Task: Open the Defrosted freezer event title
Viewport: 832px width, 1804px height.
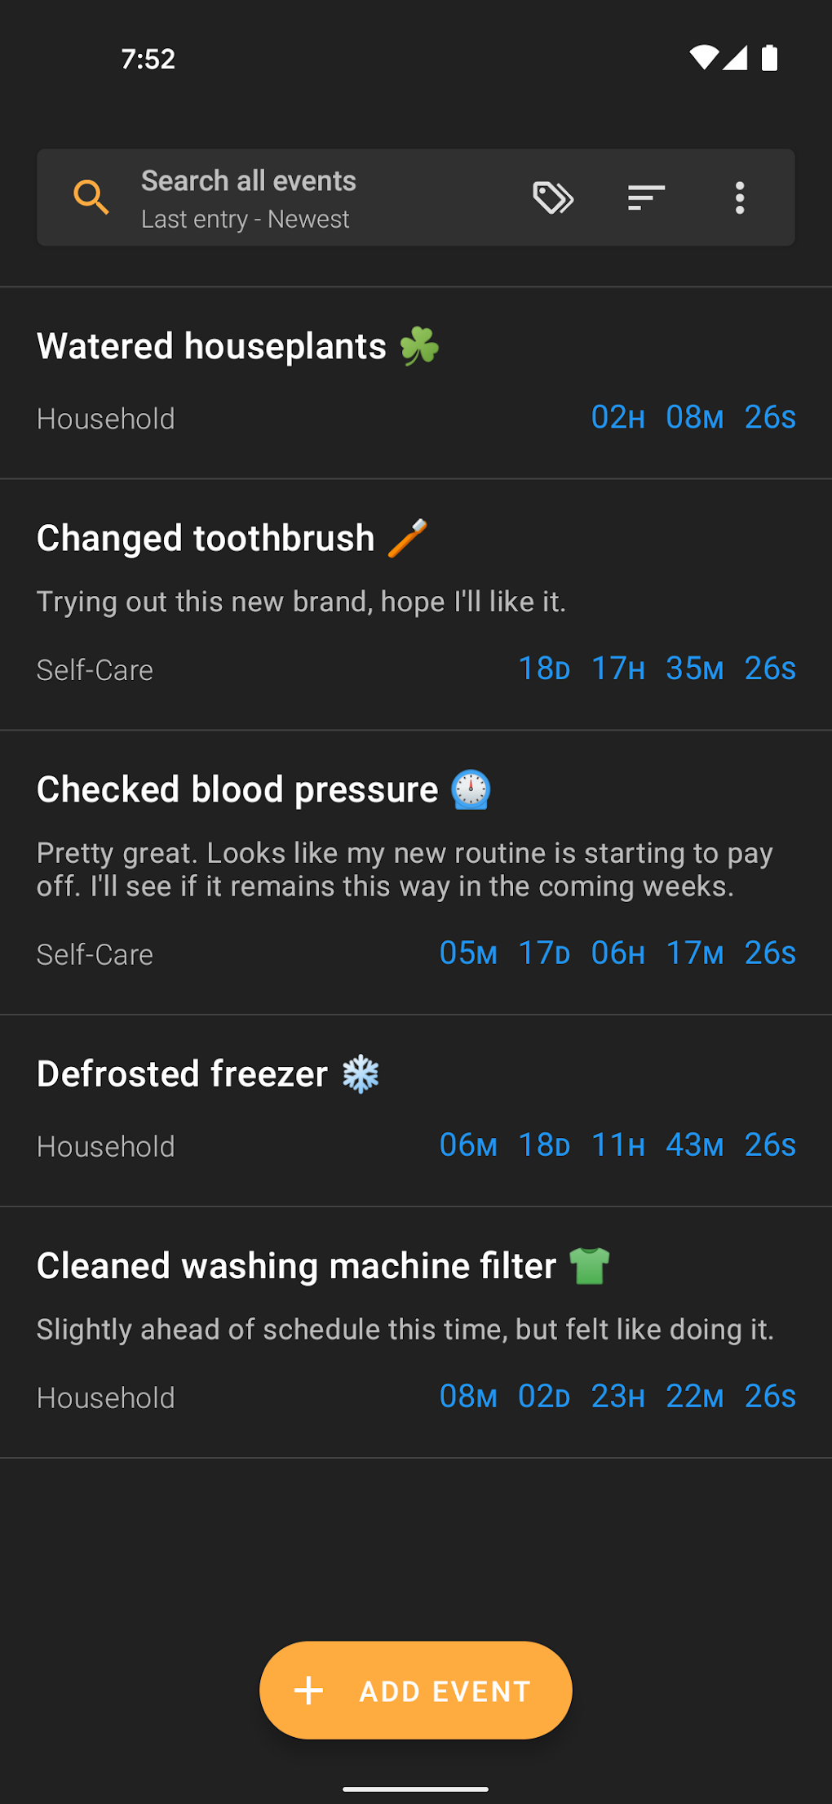Action: (x=182, y=1074)
